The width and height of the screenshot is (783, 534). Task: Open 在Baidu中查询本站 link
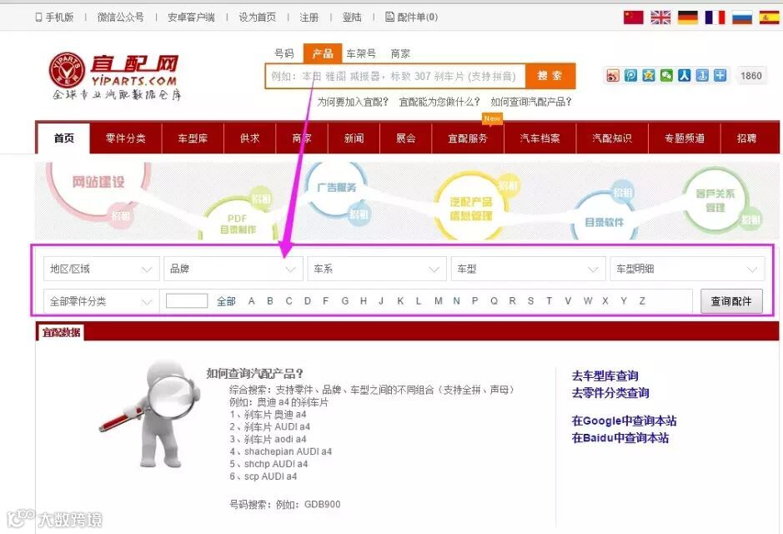tap(620, 438)
